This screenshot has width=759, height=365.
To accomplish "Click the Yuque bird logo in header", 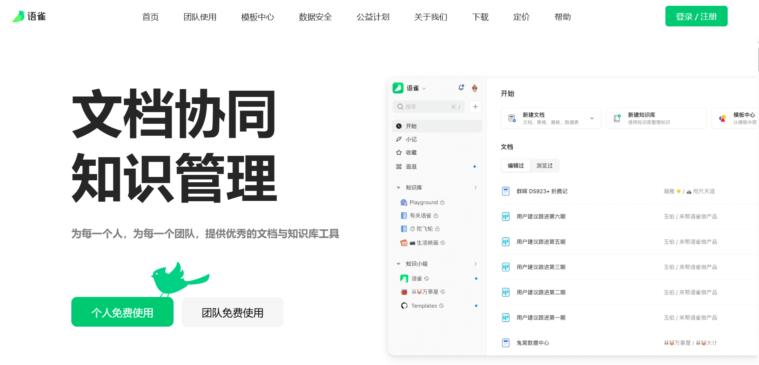I will (x=19, y=16).
